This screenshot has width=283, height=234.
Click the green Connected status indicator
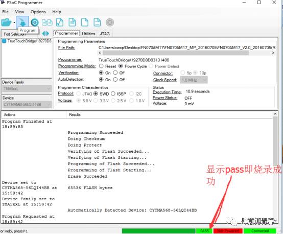260,231
